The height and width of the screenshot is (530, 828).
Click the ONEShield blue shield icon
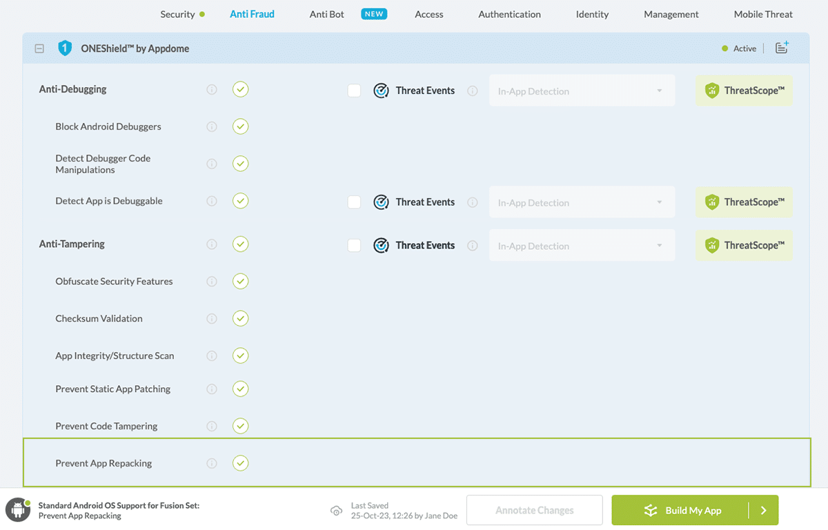pos(65,48)
